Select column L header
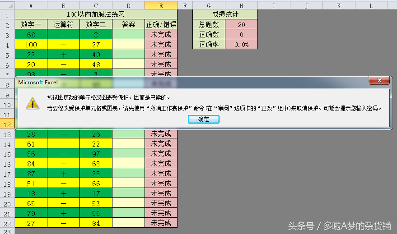 (371, 5)
